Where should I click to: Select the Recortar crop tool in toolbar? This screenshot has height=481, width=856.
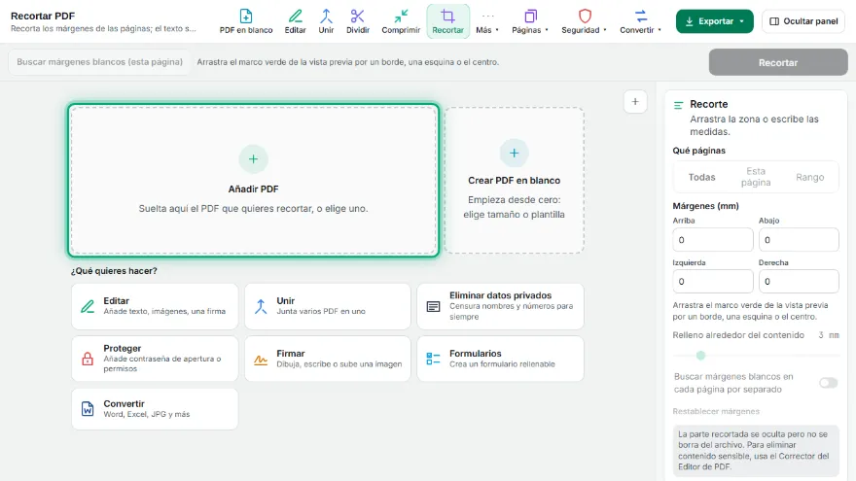[447, 21]
